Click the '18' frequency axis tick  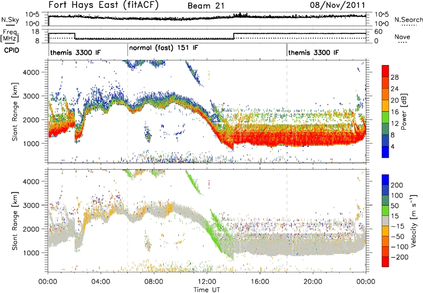(x=35, y=32)
